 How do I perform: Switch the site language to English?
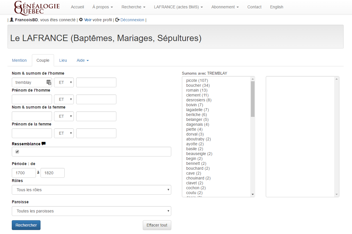tap(276, 7)
